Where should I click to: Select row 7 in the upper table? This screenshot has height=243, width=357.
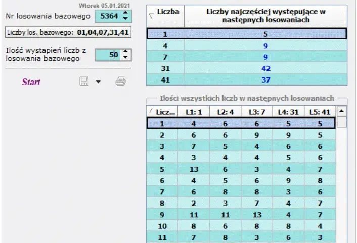coord(247,57)
